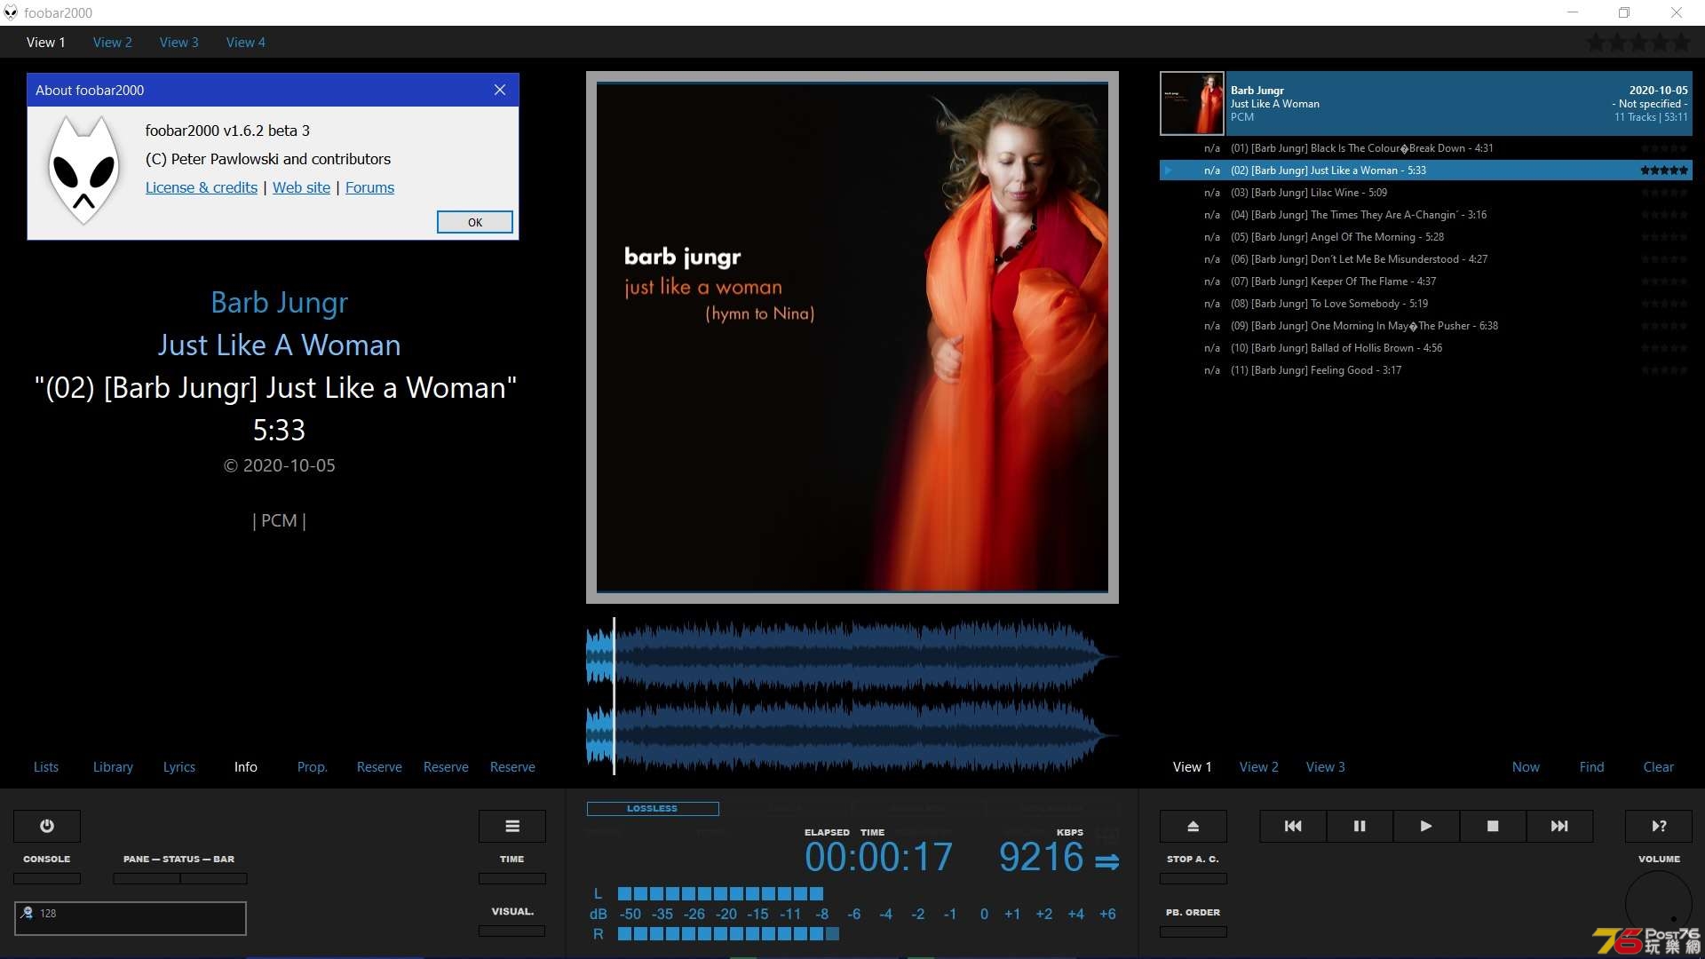This screenshot has height=959, width=1705.
Task: Click the Power/Toggle icon
Action: pyautogui.click(x=47, y=826)
